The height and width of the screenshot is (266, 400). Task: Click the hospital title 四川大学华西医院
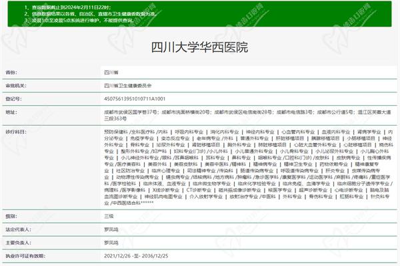(x=200, y=48)
